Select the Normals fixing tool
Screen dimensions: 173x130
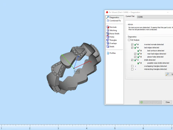pos(111,27)
